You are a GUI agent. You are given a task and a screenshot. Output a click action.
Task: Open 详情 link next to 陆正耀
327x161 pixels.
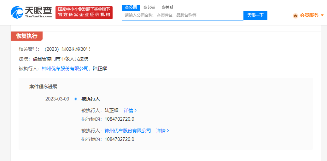130,111
